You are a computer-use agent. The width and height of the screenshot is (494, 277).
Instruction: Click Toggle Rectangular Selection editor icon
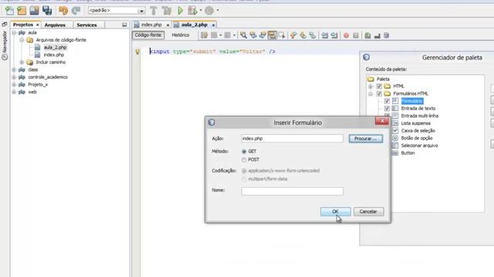click(281, 35)
